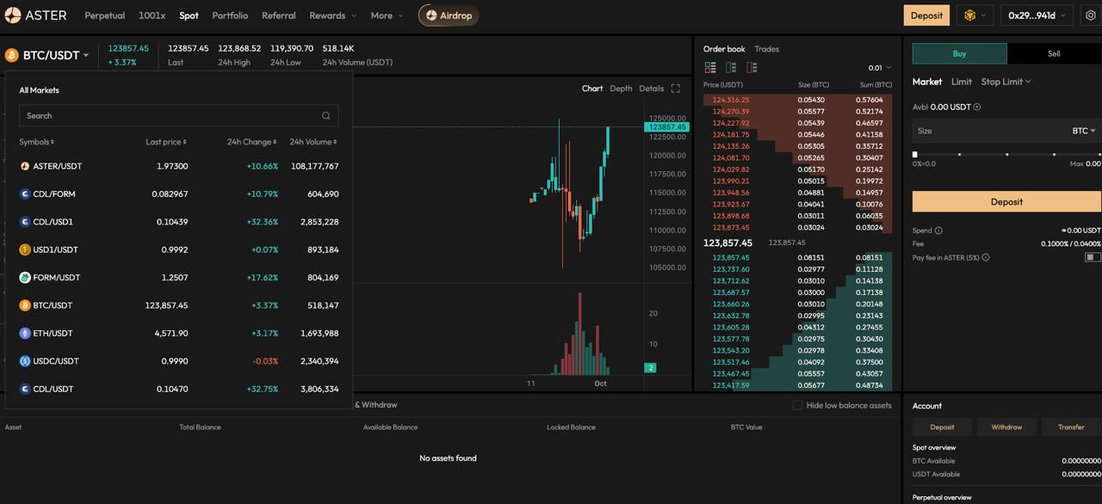Switch to the Sell side
This screenshot has height=504, width=1102.
1054,53
